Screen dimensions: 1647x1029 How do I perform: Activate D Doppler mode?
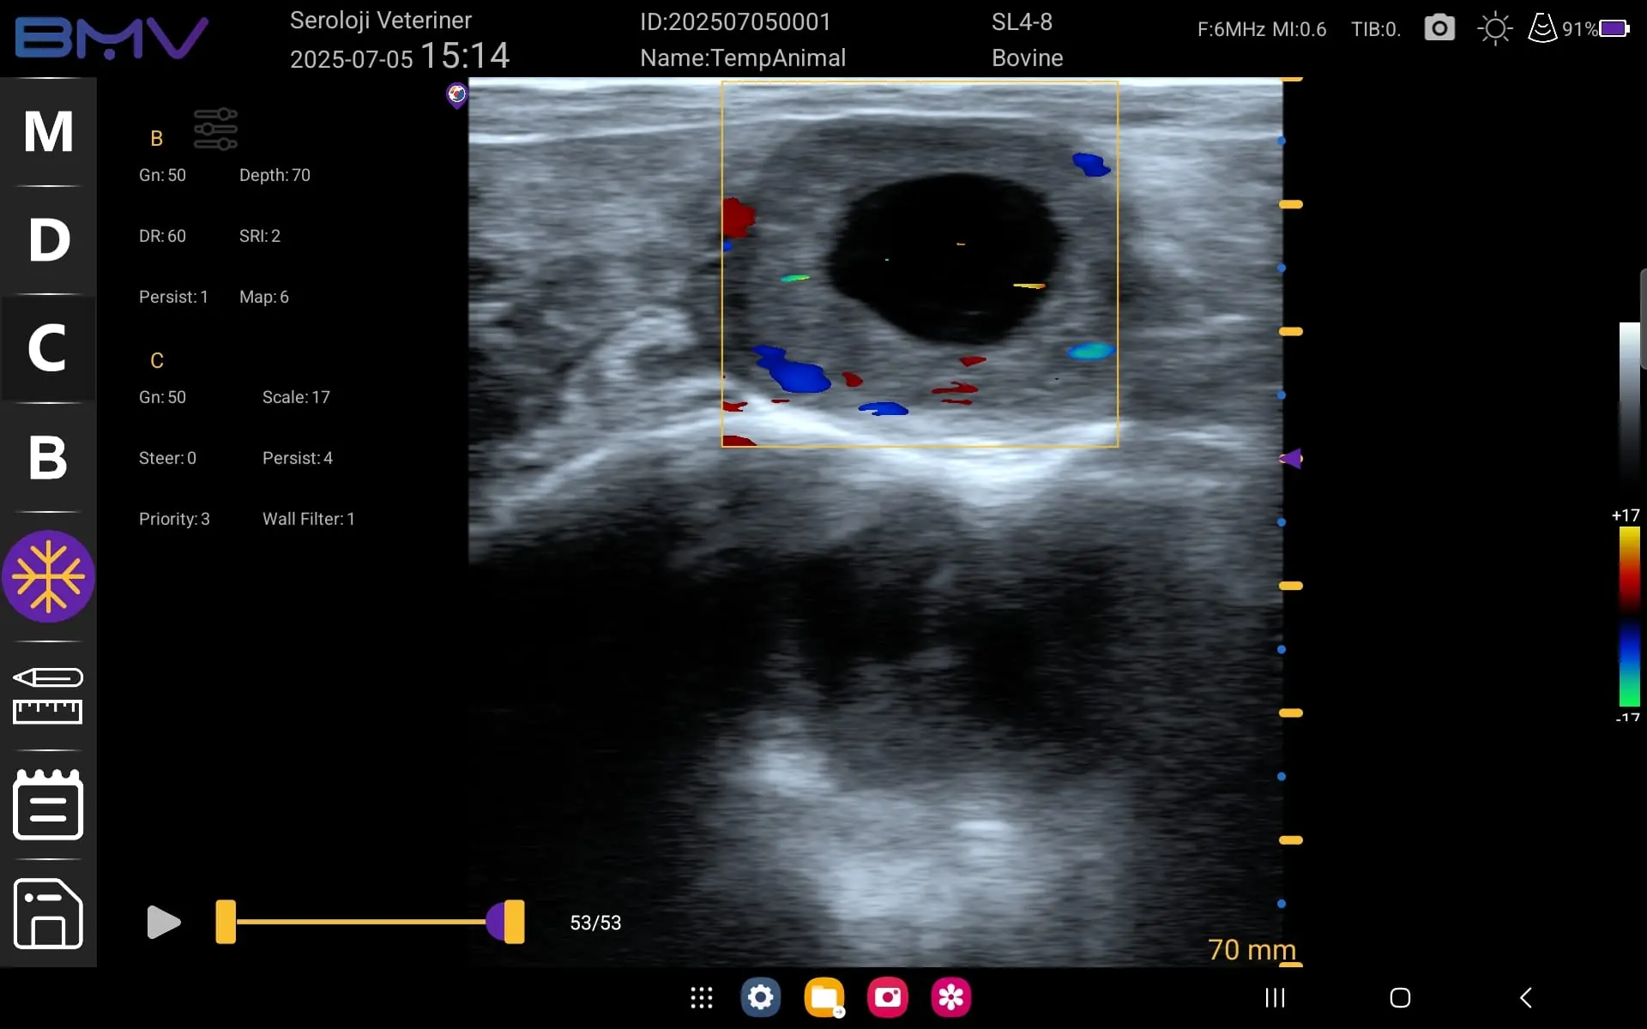point(48,240)
